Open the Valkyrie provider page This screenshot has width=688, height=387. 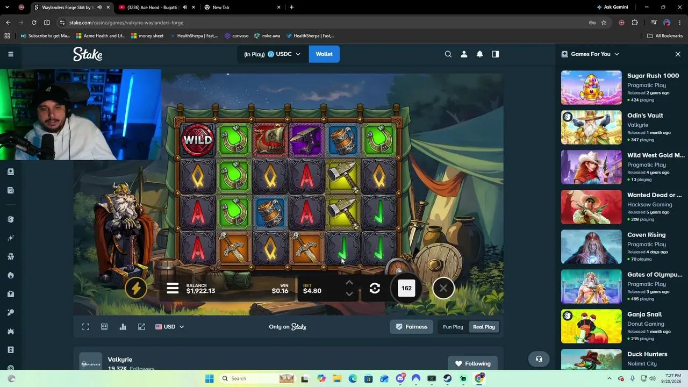(x=120, y=360)
